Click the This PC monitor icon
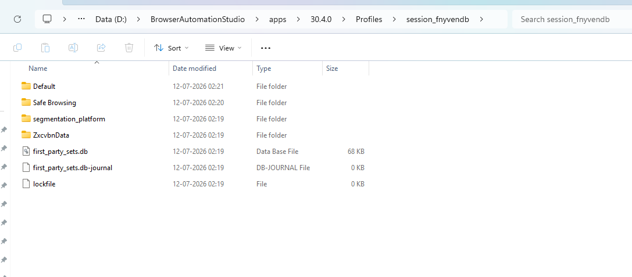Viewport: 632px width, 277px height. (x=48, y=19)
